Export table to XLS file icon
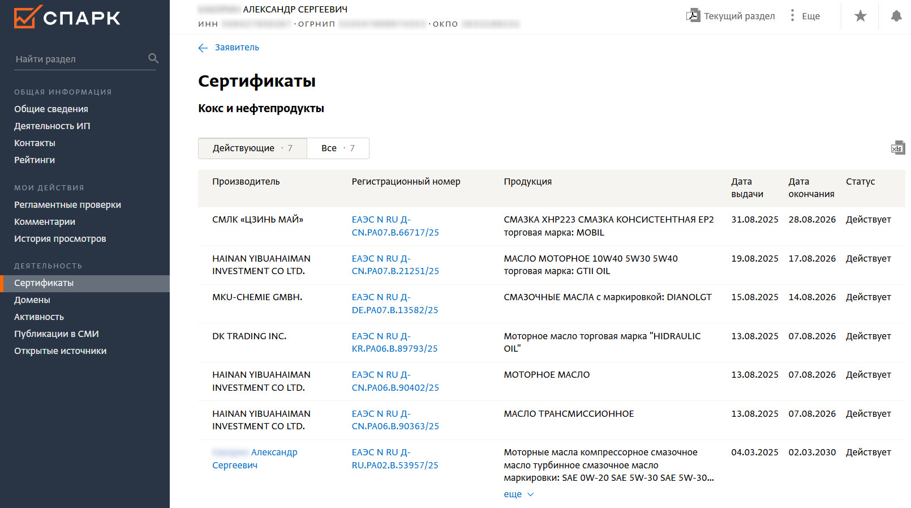The width and height of the screenshot is (911, 508). 897,148
